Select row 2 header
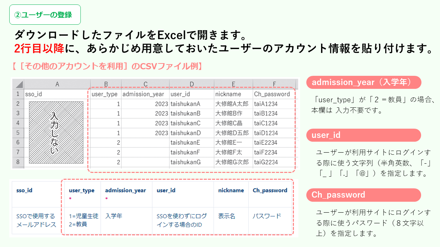 tap(18, 104)
